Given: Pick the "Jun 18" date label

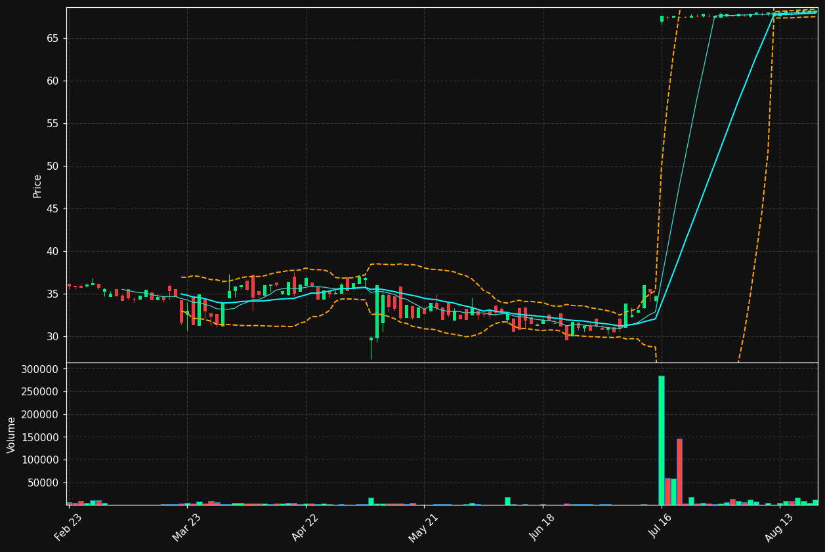Looking at the screenshot, I should [541, 527].
